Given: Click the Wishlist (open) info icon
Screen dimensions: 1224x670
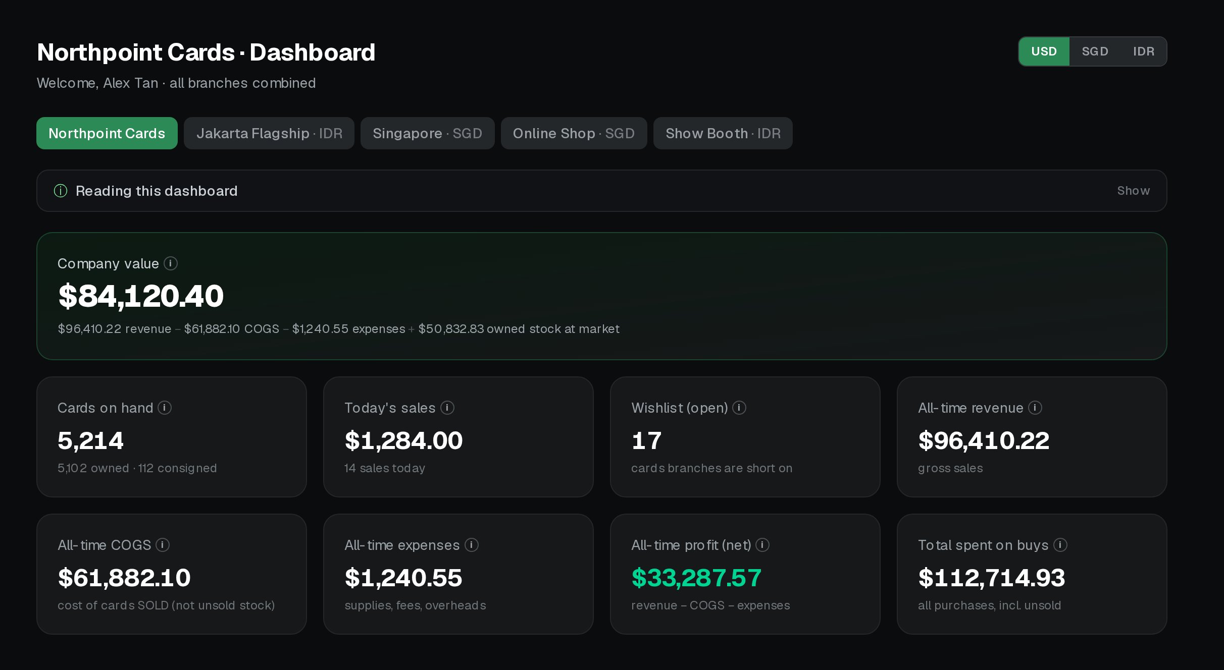Looking at the screenshot, I should click(x=739, y=408).
